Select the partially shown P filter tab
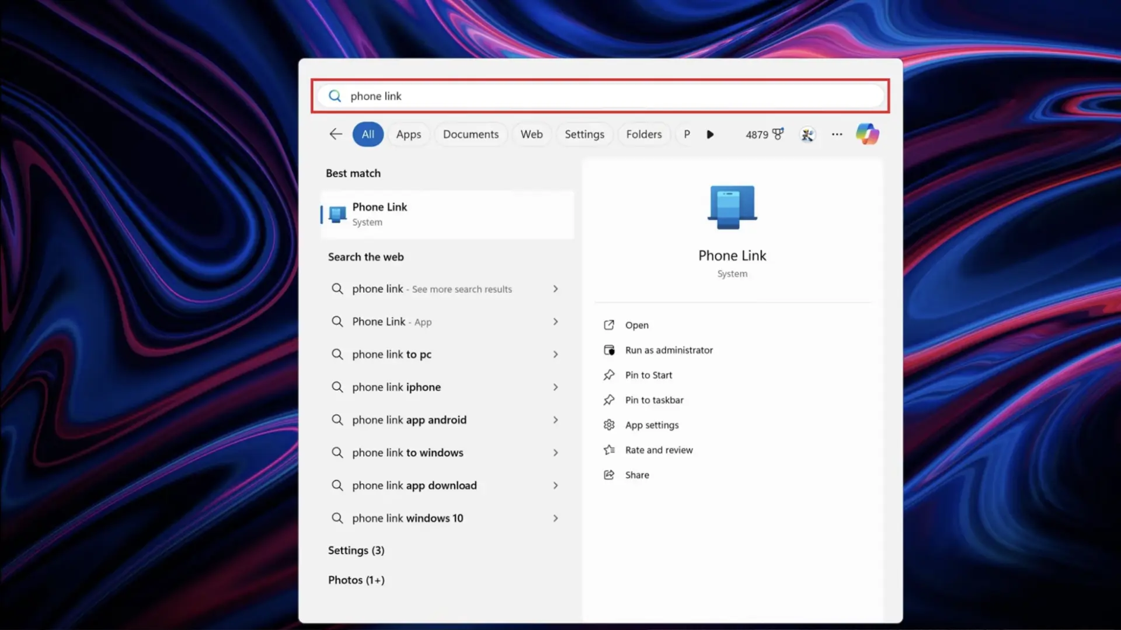The width and height of the screenshot is (1121, 630). 687,134
